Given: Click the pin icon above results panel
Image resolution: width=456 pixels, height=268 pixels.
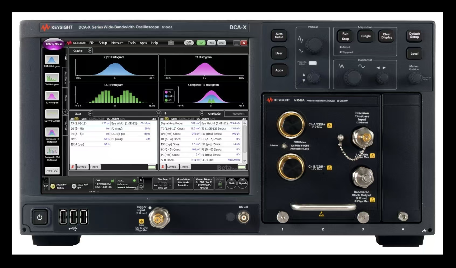Looking at the screenshot, I should pyautogui.click(x=165, y=113).
